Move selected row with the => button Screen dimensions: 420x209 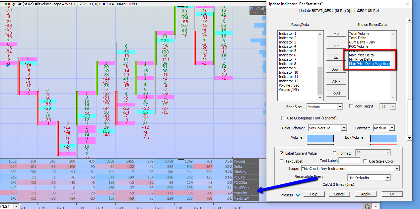(336, 34)
